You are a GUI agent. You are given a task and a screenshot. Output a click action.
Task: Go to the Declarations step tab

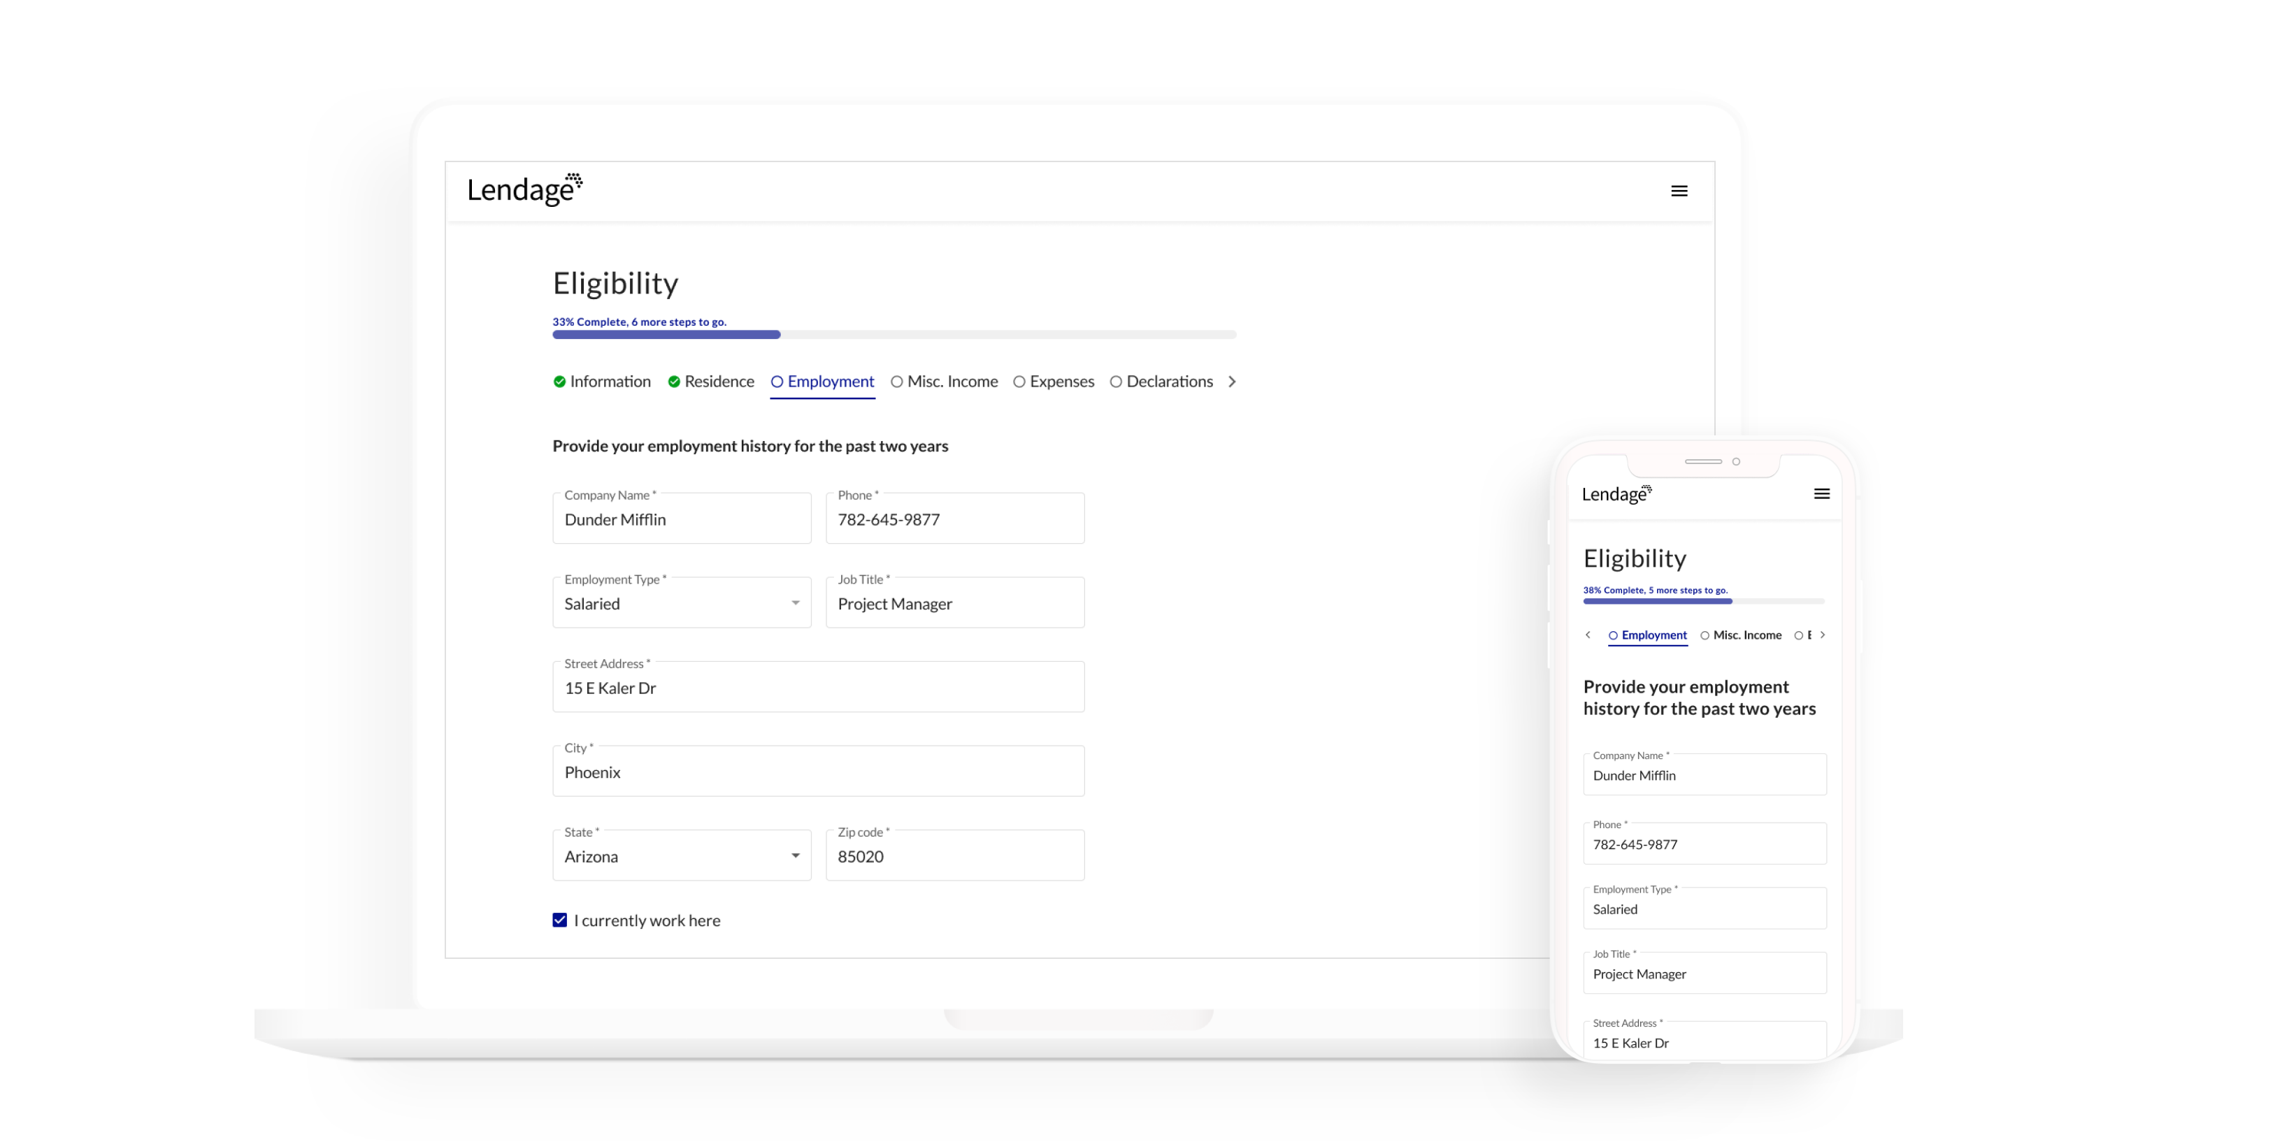point(1161,382)
